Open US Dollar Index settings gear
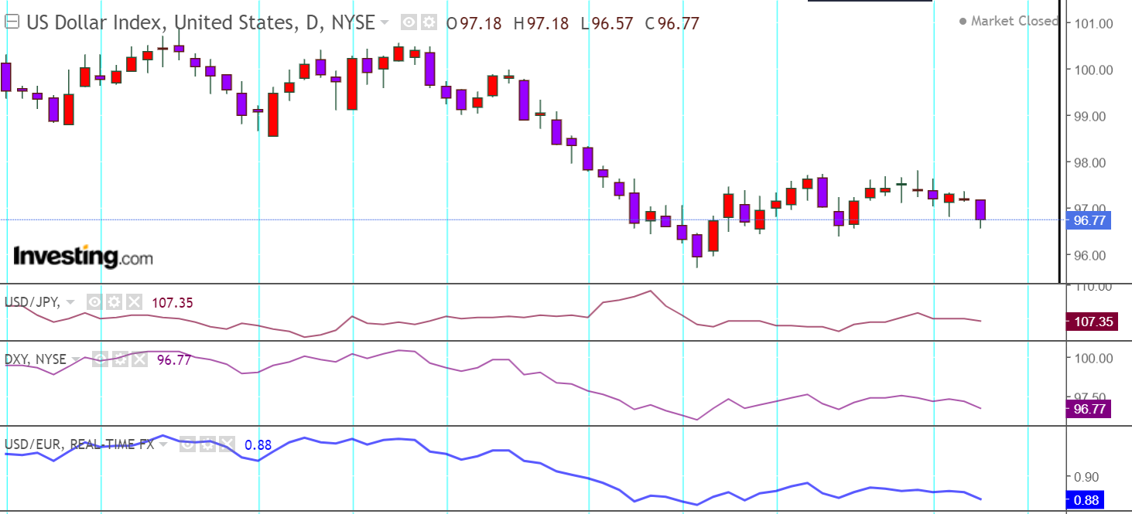 click(x=428, y=23)
